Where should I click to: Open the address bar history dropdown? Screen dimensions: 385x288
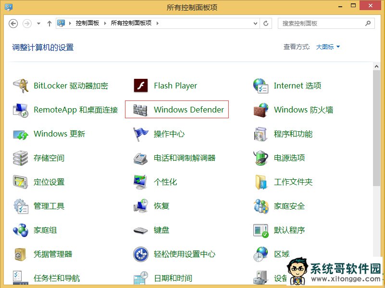click(x=255, y=24)
